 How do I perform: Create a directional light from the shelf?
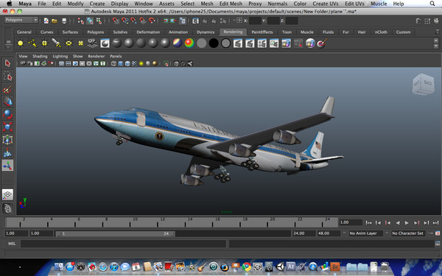click(x=32, y=43)
